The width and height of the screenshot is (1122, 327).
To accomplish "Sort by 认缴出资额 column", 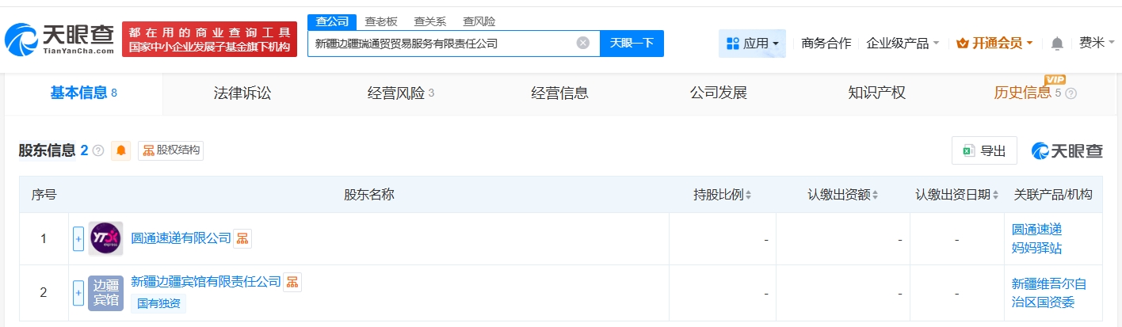I will (874, 195).
